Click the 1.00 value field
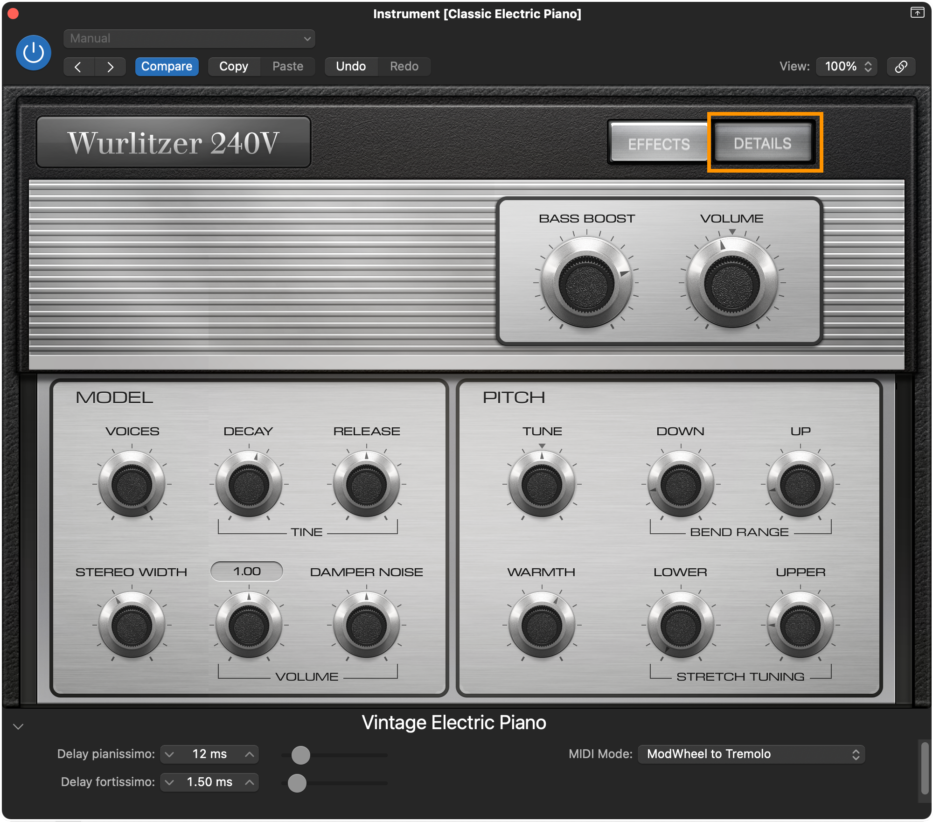Viewport: 933px width, 822px height. 247,571
